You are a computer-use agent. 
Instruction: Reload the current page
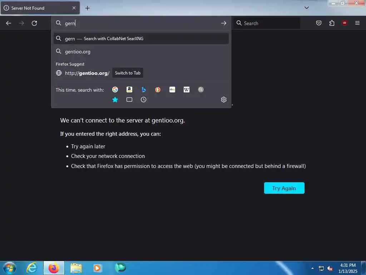[x=34, y=23]
